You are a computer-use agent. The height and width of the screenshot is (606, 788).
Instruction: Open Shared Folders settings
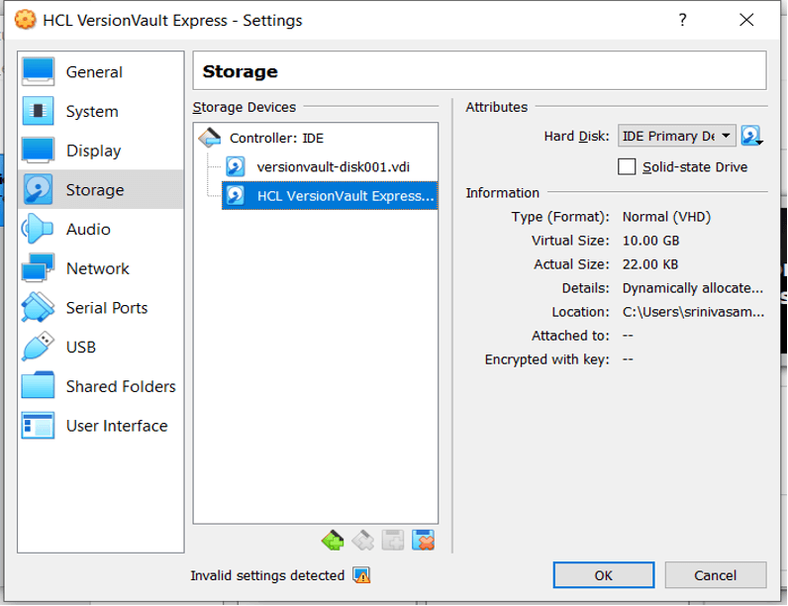101,386
